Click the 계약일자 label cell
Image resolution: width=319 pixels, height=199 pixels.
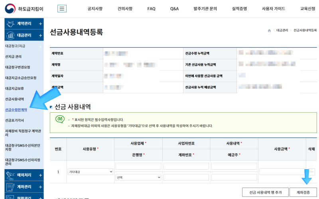pos(77,76)
